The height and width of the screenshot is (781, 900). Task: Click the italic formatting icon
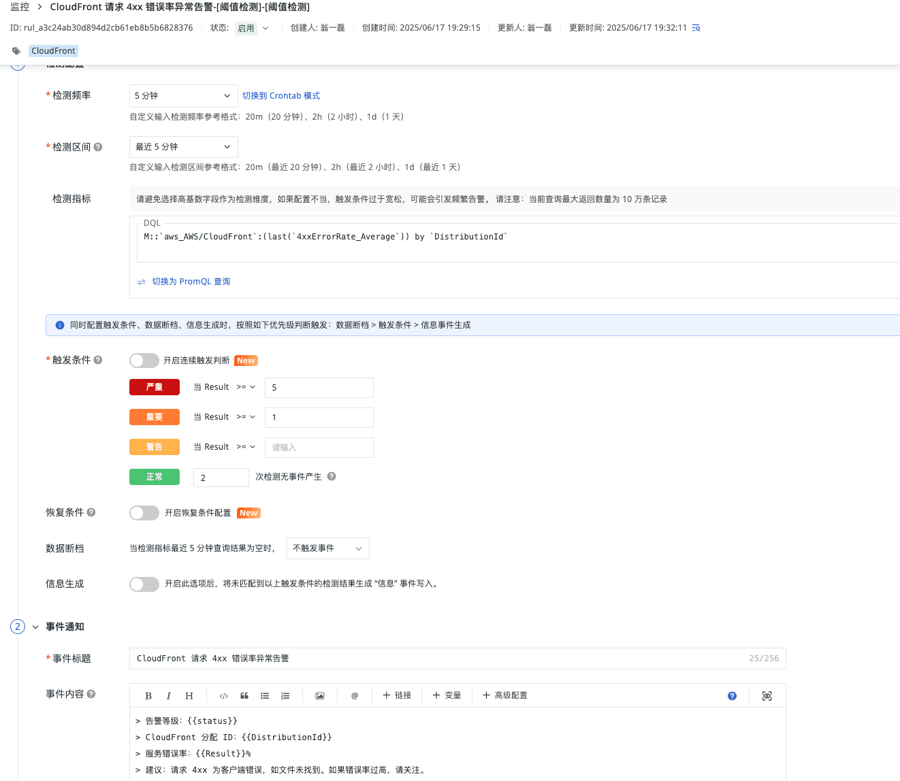click(168, 695)
